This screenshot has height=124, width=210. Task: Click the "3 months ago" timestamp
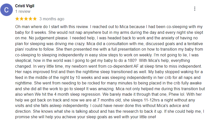point(52,19)
